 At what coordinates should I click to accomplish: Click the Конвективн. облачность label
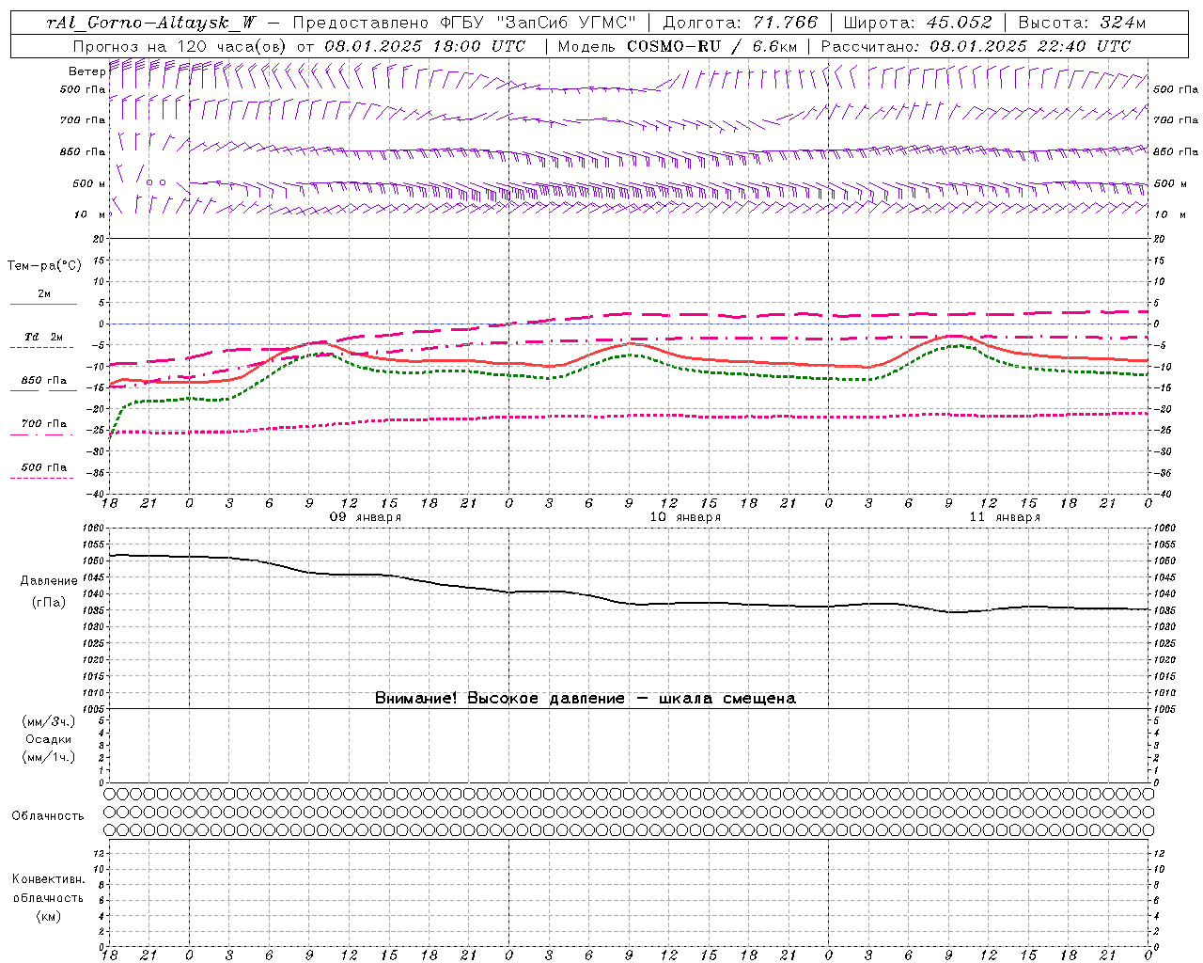(x=48, y=888)
